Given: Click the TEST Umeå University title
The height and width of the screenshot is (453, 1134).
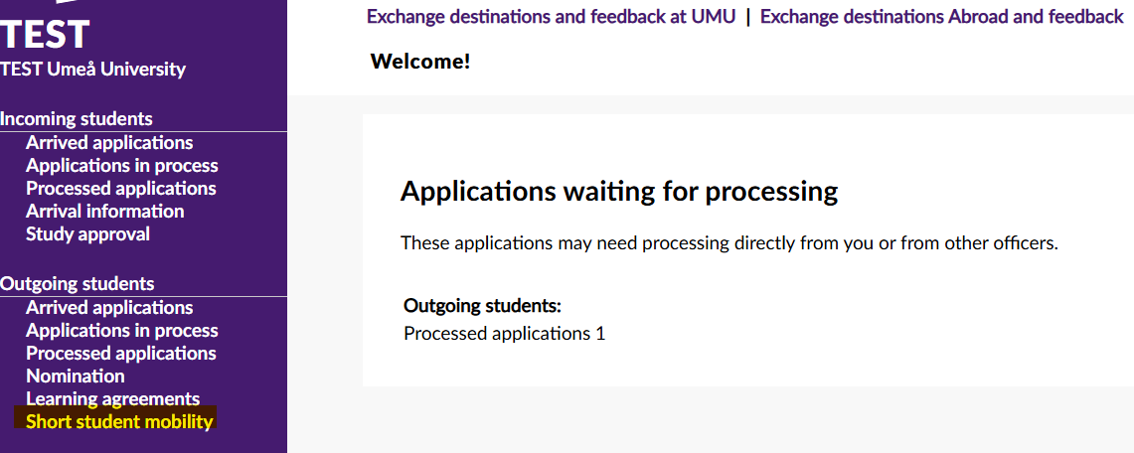Looking at the screenshot, I should (92, 70).
